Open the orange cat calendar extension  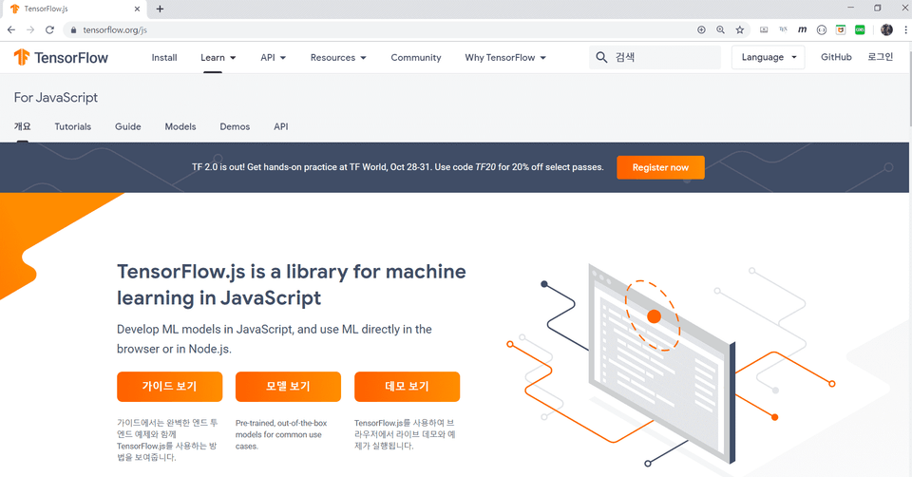[841, 29]
